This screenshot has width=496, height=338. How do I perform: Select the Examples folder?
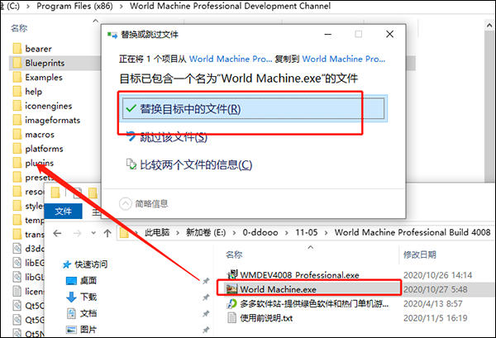(38, 77)
